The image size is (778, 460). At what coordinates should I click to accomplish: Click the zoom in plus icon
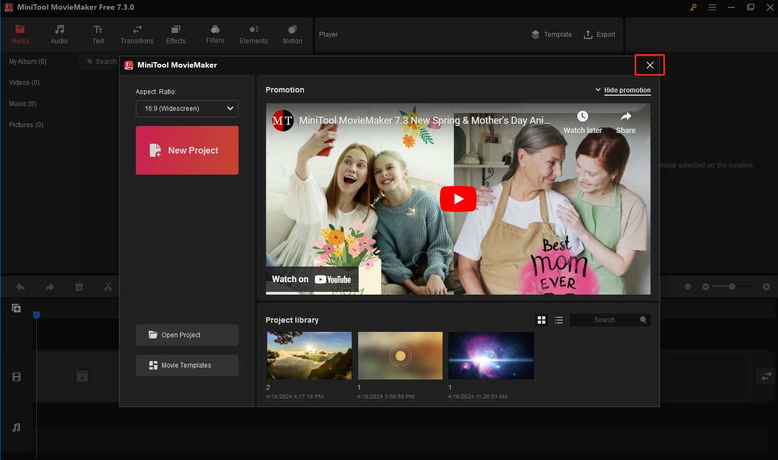click(x=766, y=287)
